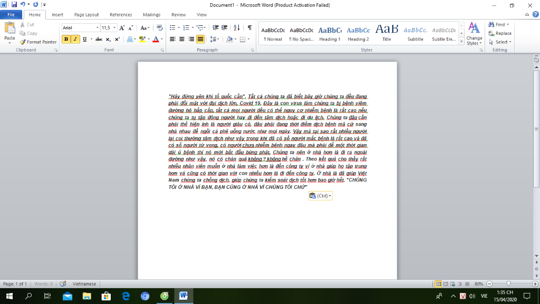
Task: Undo the last action
Action: pos(23,4)
